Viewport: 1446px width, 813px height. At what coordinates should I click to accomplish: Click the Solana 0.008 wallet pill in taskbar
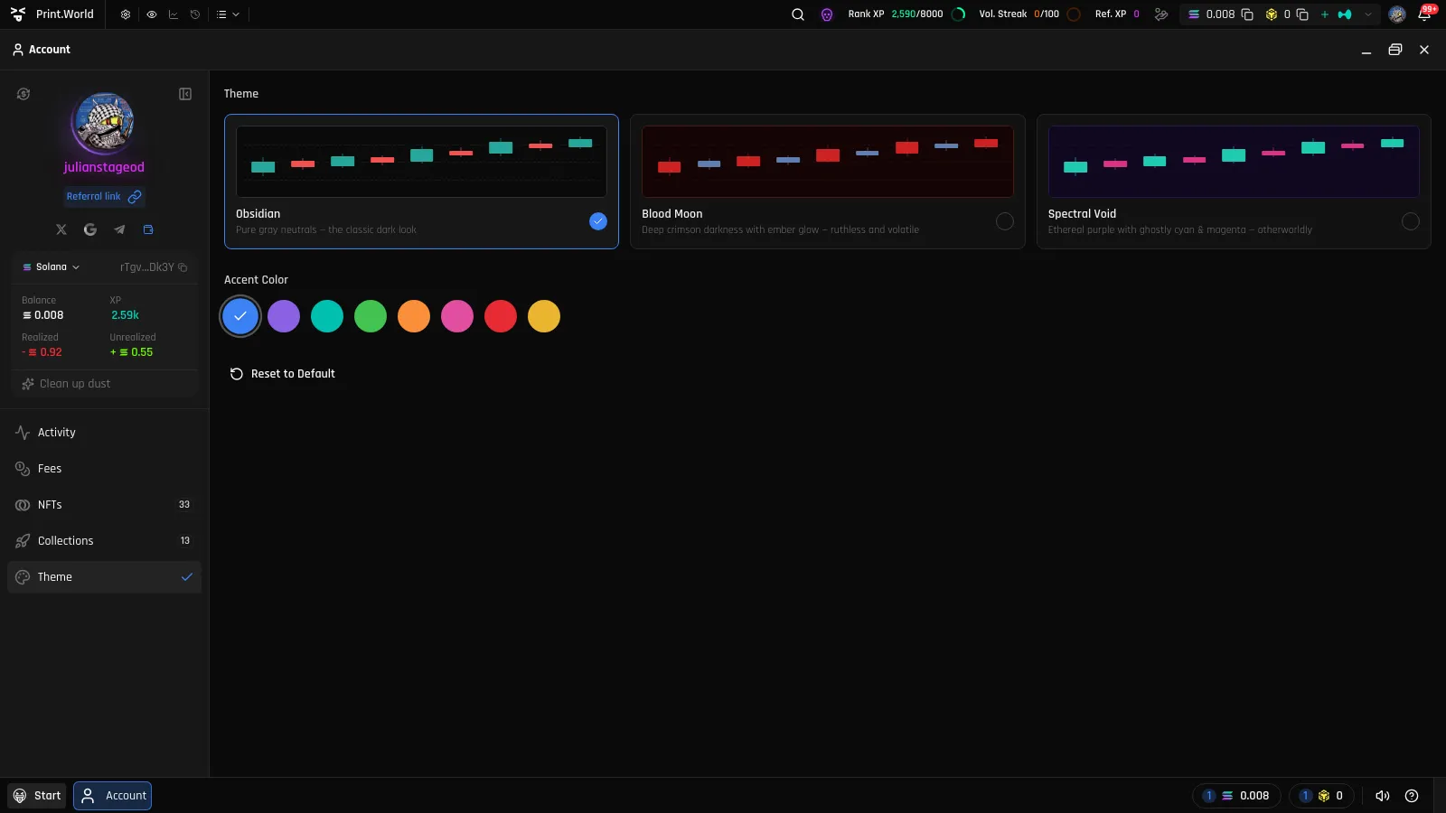click(x=1236, y=796)
